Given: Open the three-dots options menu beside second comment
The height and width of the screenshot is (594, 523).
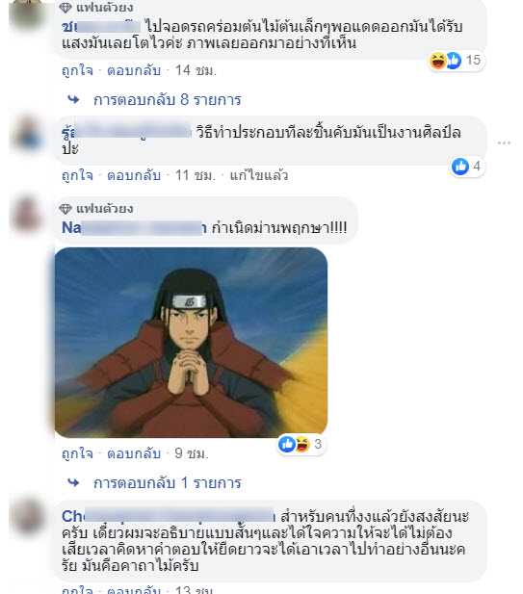Looking at the screenshot, I should coord(504,142).
